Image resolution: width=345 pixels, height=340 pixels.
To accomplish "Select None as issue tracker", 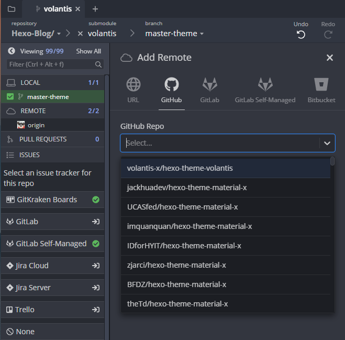I will click(x=52, y=332).
